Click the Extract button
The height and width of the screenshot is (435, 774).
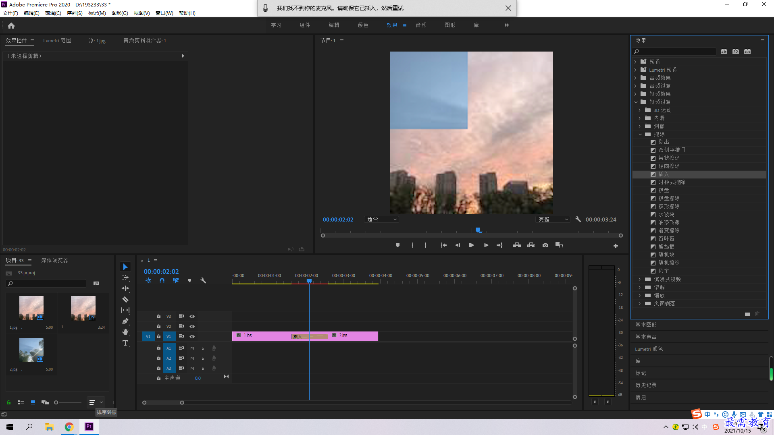pyautogui.click(x=531, y=245)
